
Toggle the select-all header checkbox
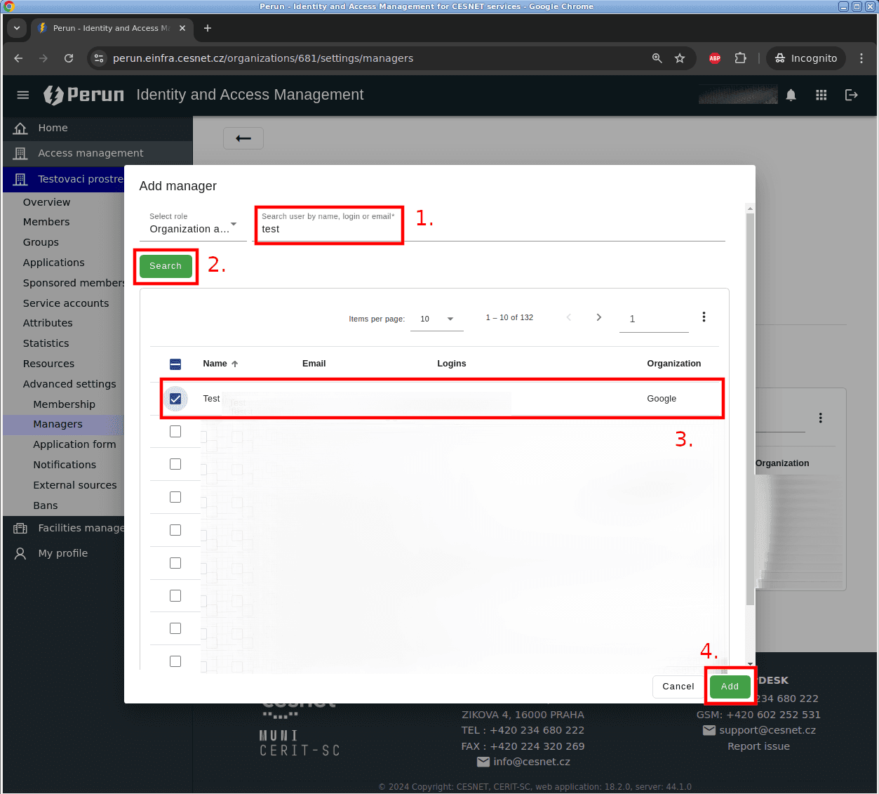175,364
